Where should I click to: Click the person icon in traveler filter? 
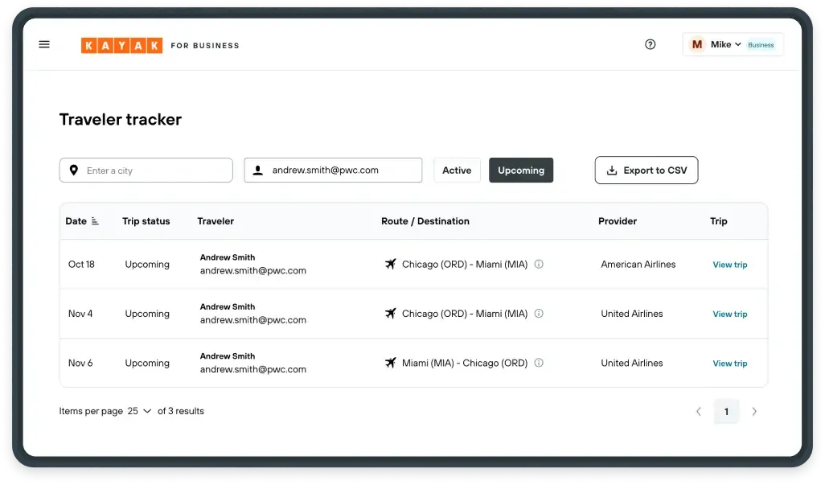tap(258, 171)
